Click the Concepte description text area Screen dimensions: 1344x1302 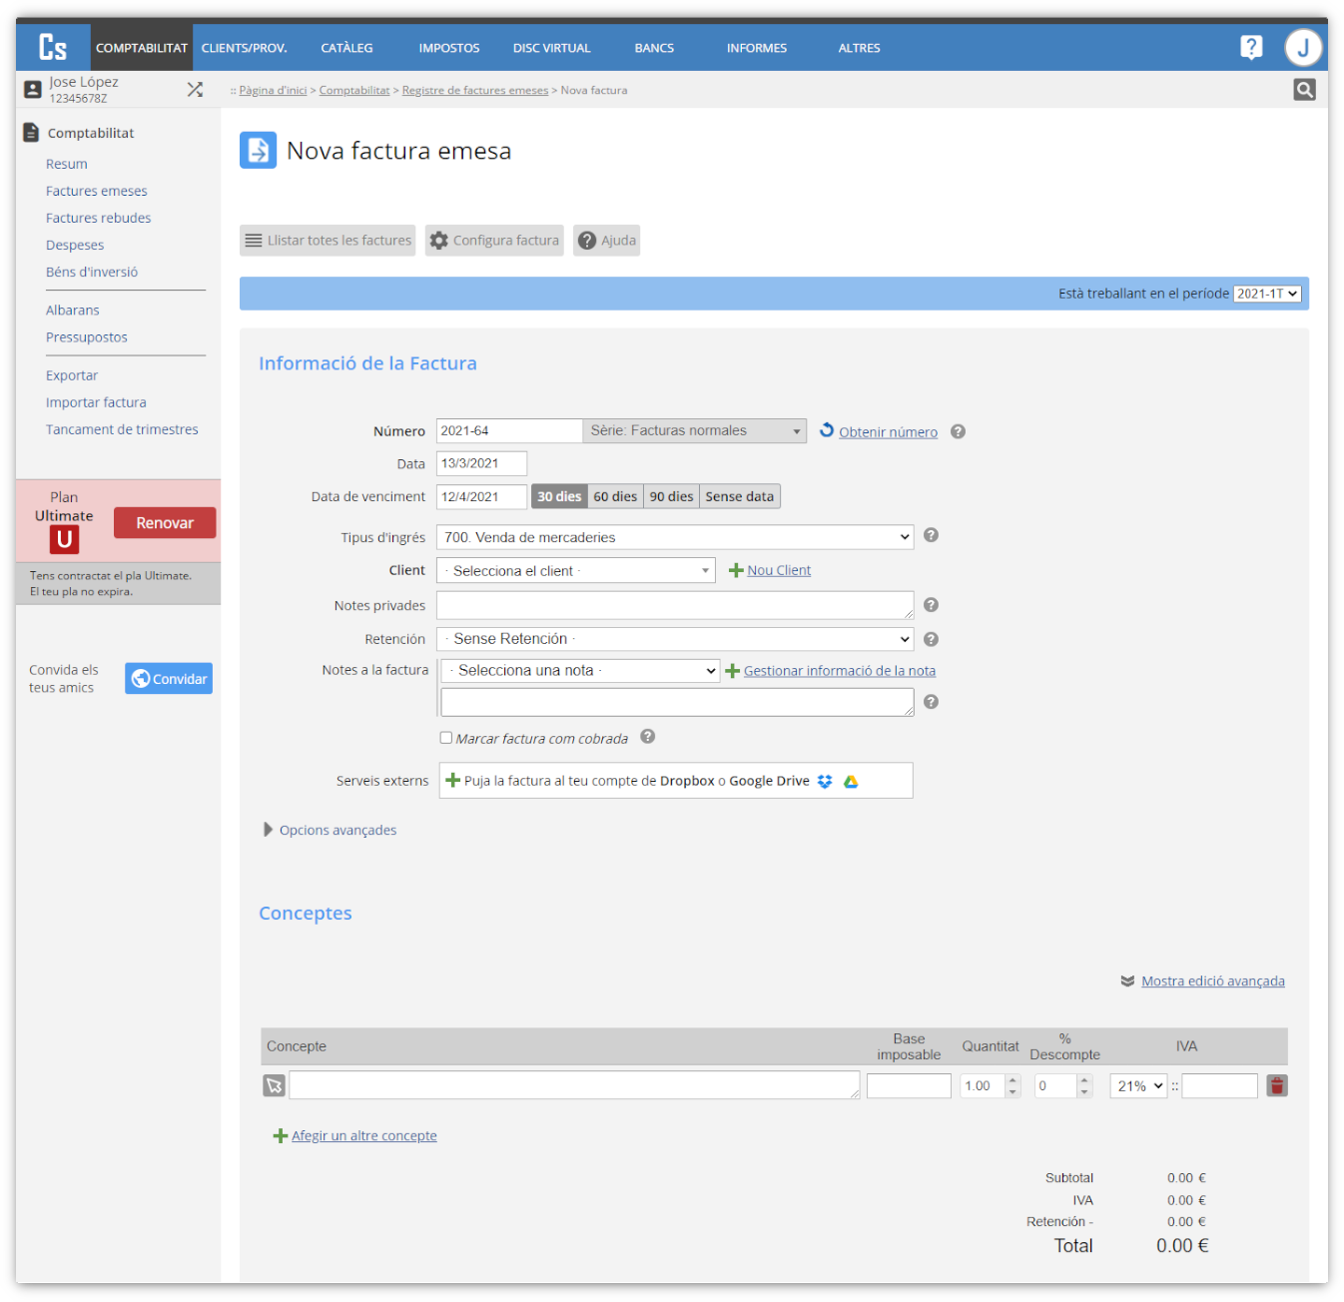(574, 1085)
